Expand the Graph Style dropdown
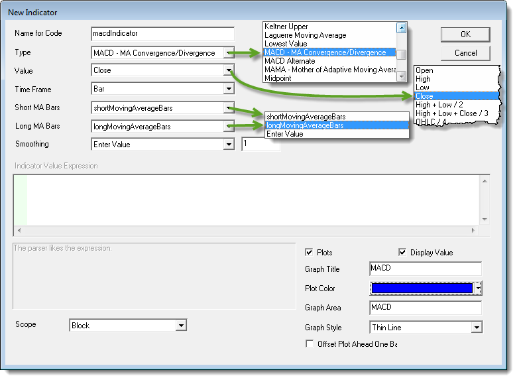Viewport: 517px width, 380px height. 476,328
